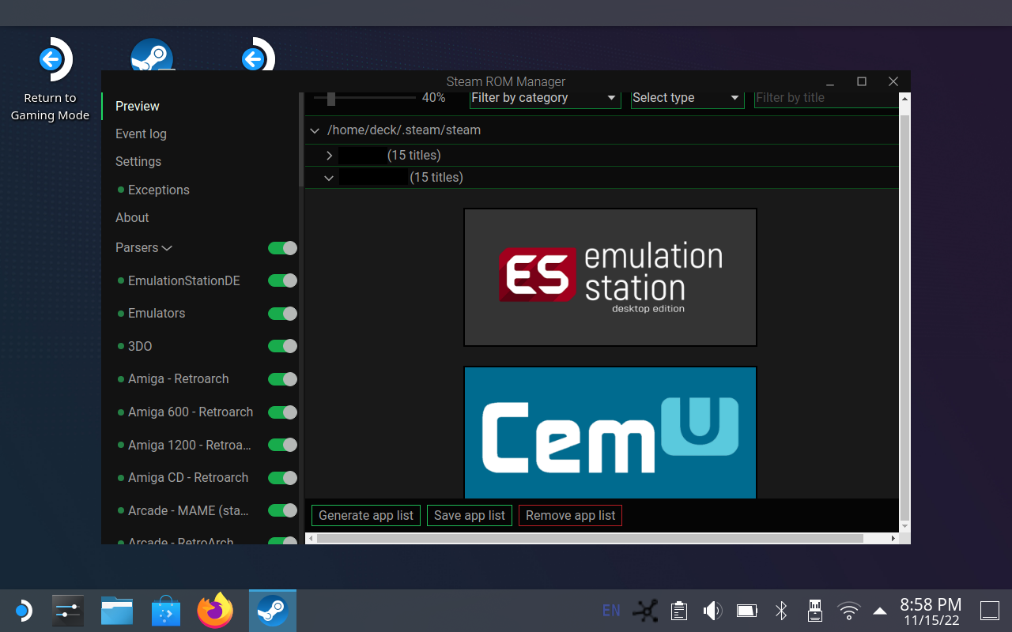
Task: Click the Cemu banner image
Action: point(610,432)
